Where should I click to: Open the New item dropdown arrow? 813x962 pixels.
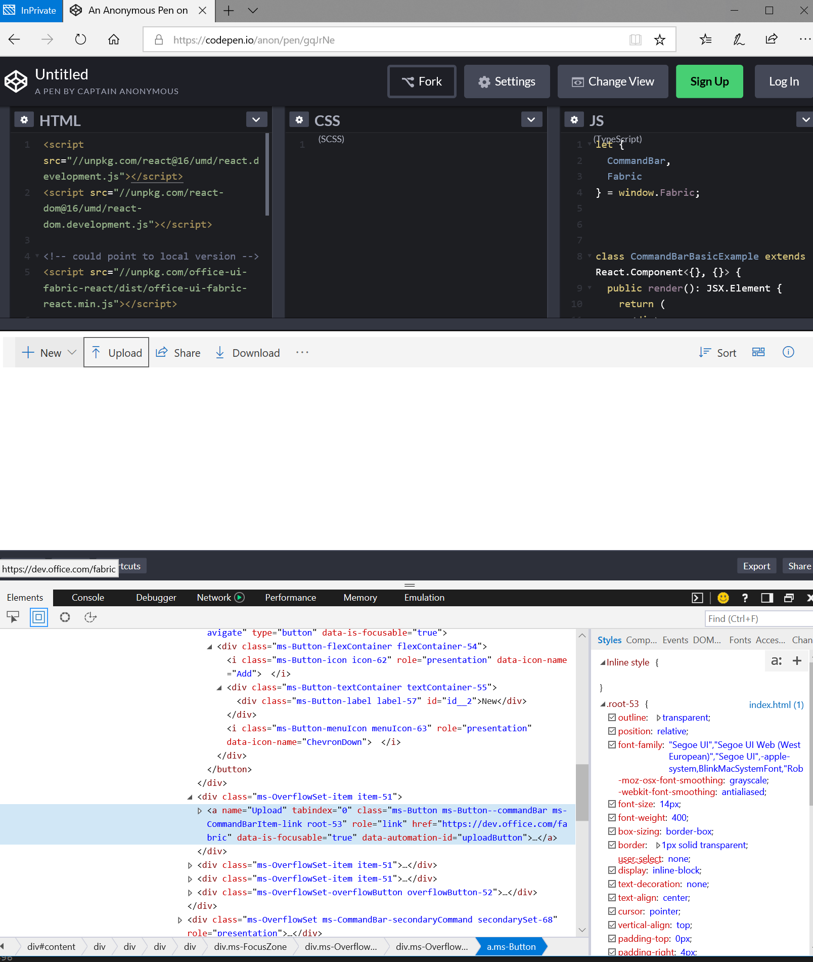72,352
